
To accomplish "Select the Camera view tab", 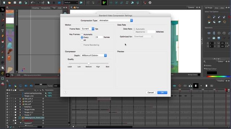I will tap(191, 8).
